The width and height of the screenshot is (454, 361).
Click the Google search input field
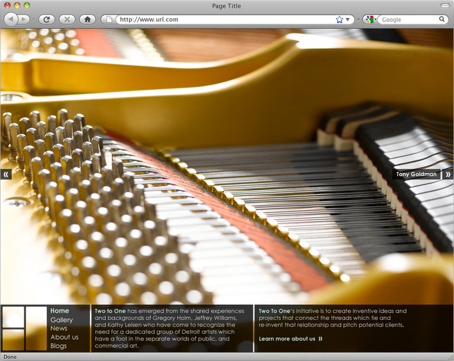click(x=409, y=19)
